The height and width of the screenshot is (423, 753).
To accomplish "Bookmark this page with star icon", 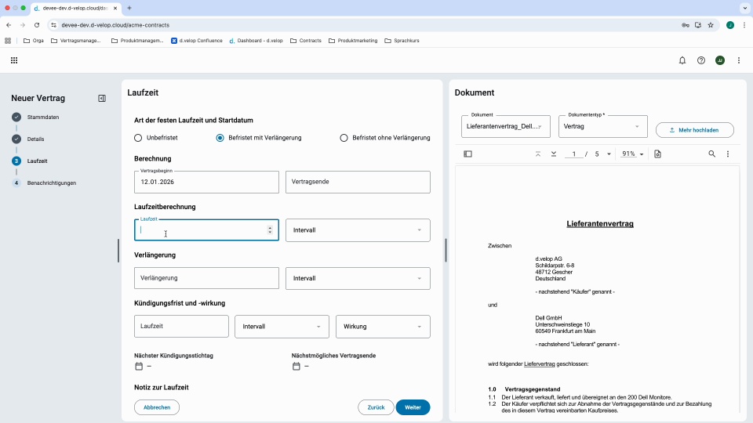I will pos(711,25).
